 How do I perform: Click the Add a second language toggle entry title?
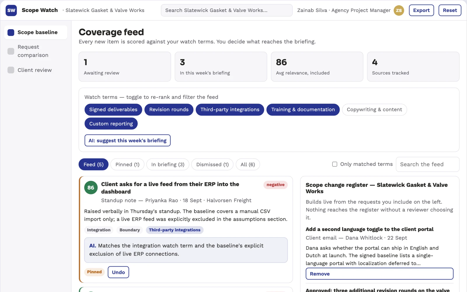tap(370, 229)
